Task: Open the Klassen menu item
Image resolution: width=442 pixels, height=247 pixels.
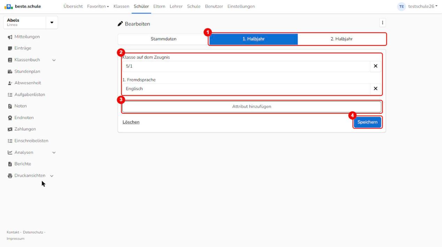Action: [121, 6]
